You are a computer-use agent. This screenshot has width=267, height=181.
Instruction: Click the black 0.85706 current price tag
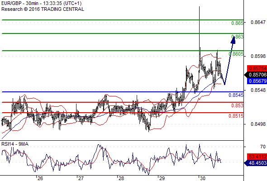[x=256, y=75]
